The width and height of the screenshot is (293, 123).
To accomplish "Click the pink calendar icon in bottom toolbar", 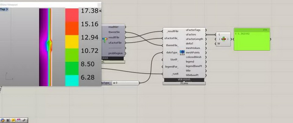I will pyautogui.click(x=19, y=120).
